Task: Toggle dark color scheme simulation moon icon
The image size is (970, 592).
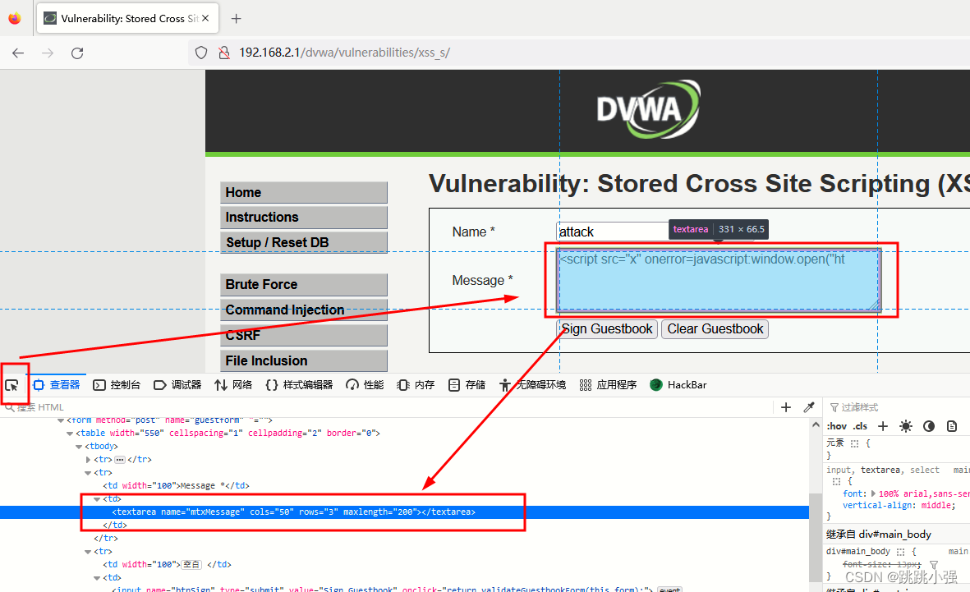Action: (x=929, y=426)
